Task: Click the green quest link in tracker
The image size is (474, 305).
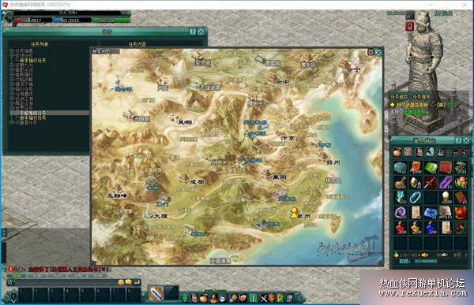Action: (416, 112)
